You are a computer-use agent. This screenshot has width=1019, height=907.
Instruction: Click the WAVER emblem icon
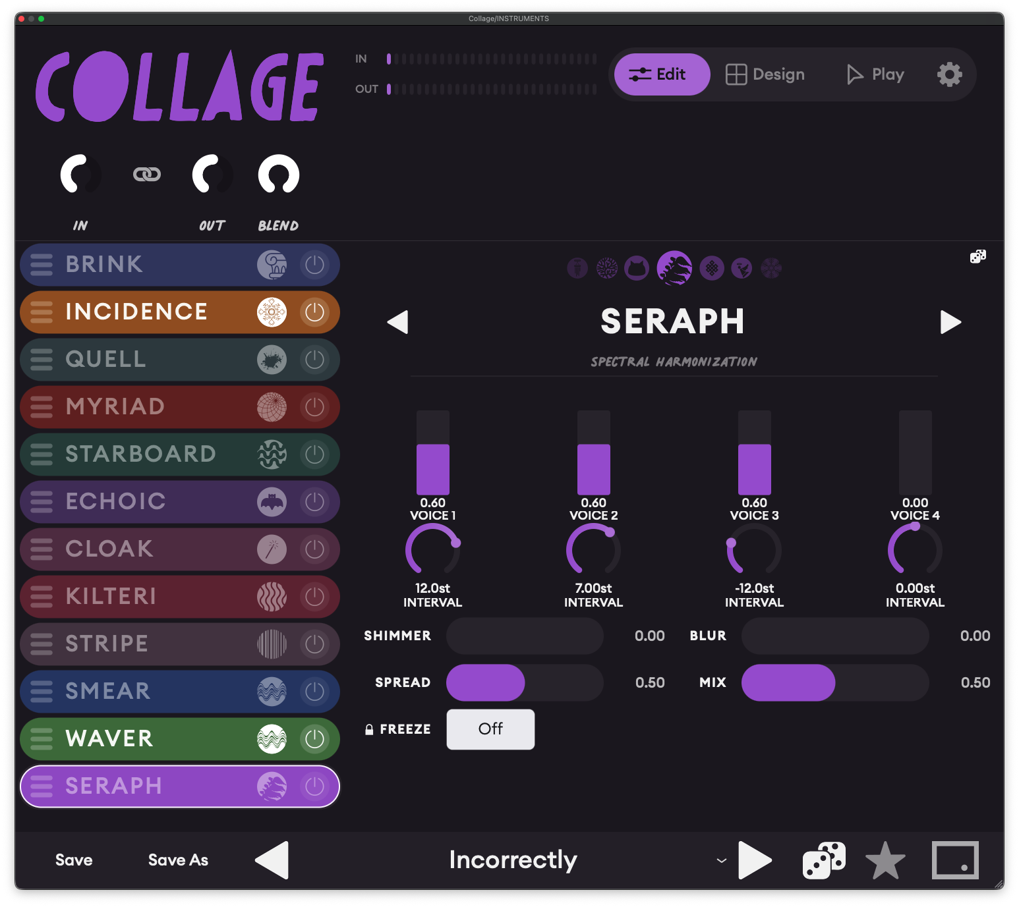click(272, 739)
